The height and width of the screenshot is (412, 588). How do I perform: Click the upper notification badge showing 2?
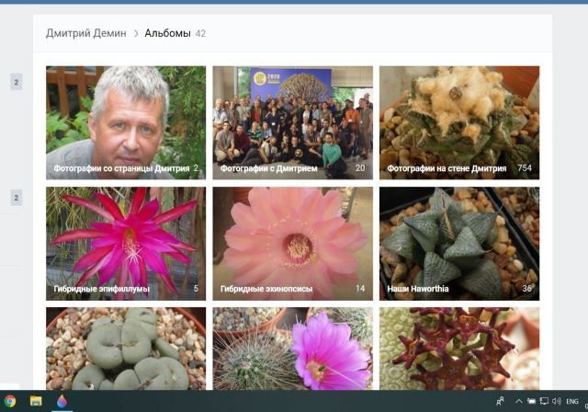click(16, 83)
